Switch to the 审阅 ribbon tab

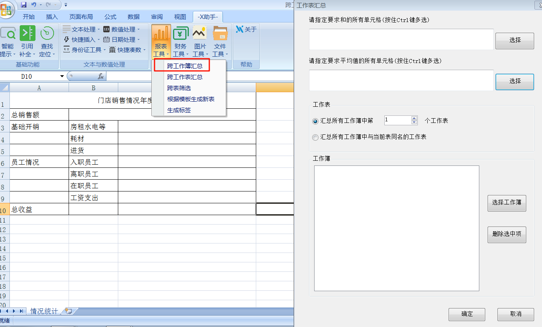click(x=157, y=17)
